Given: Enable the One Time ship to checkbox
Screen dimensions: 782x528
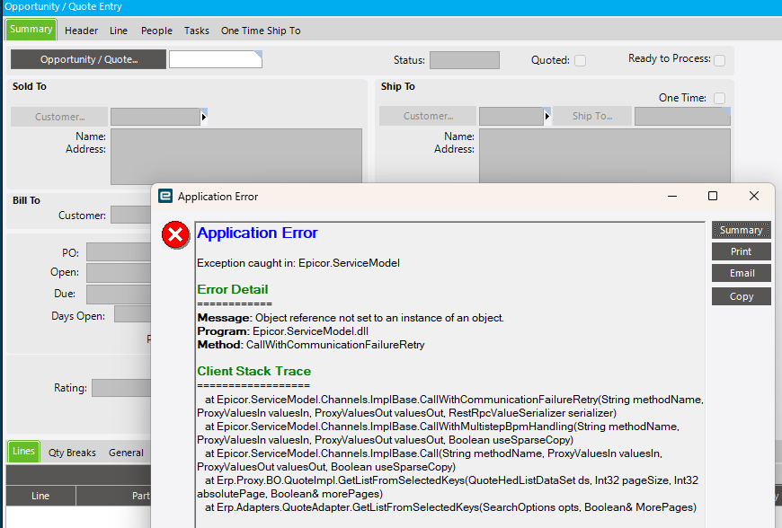Looking at the screenshot, I should [x=720, y=98].
